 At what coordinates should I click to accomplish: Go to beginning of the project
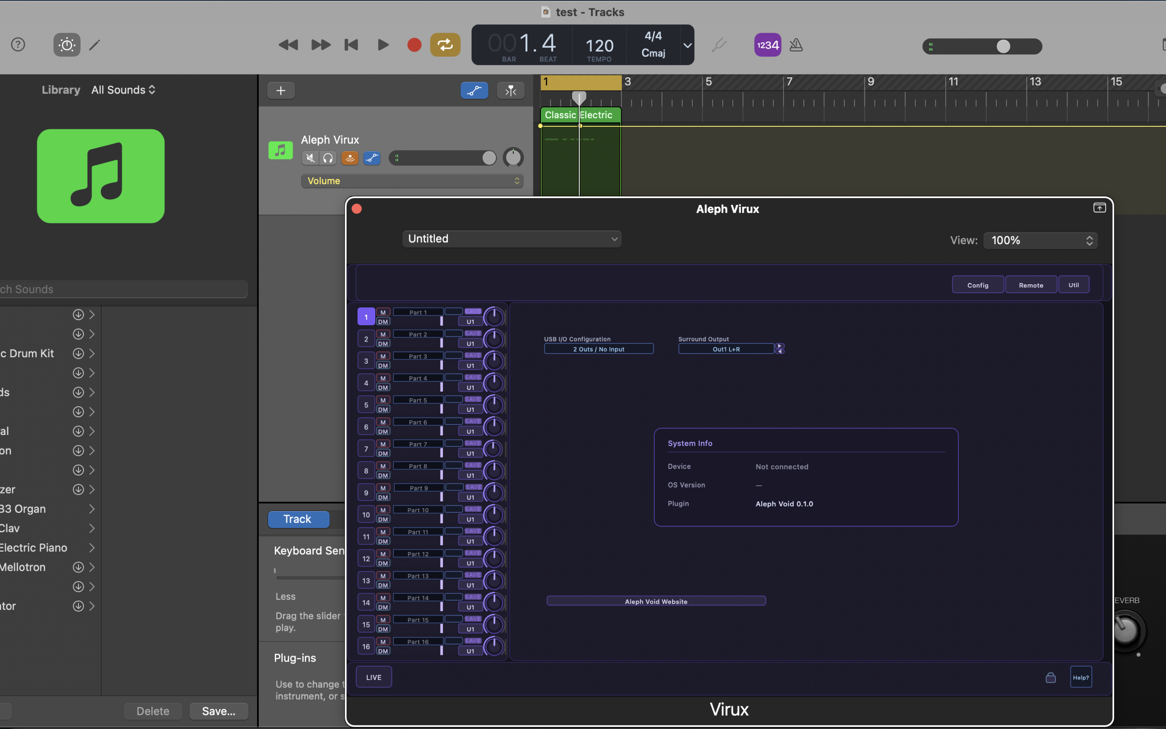coord(351,45)
